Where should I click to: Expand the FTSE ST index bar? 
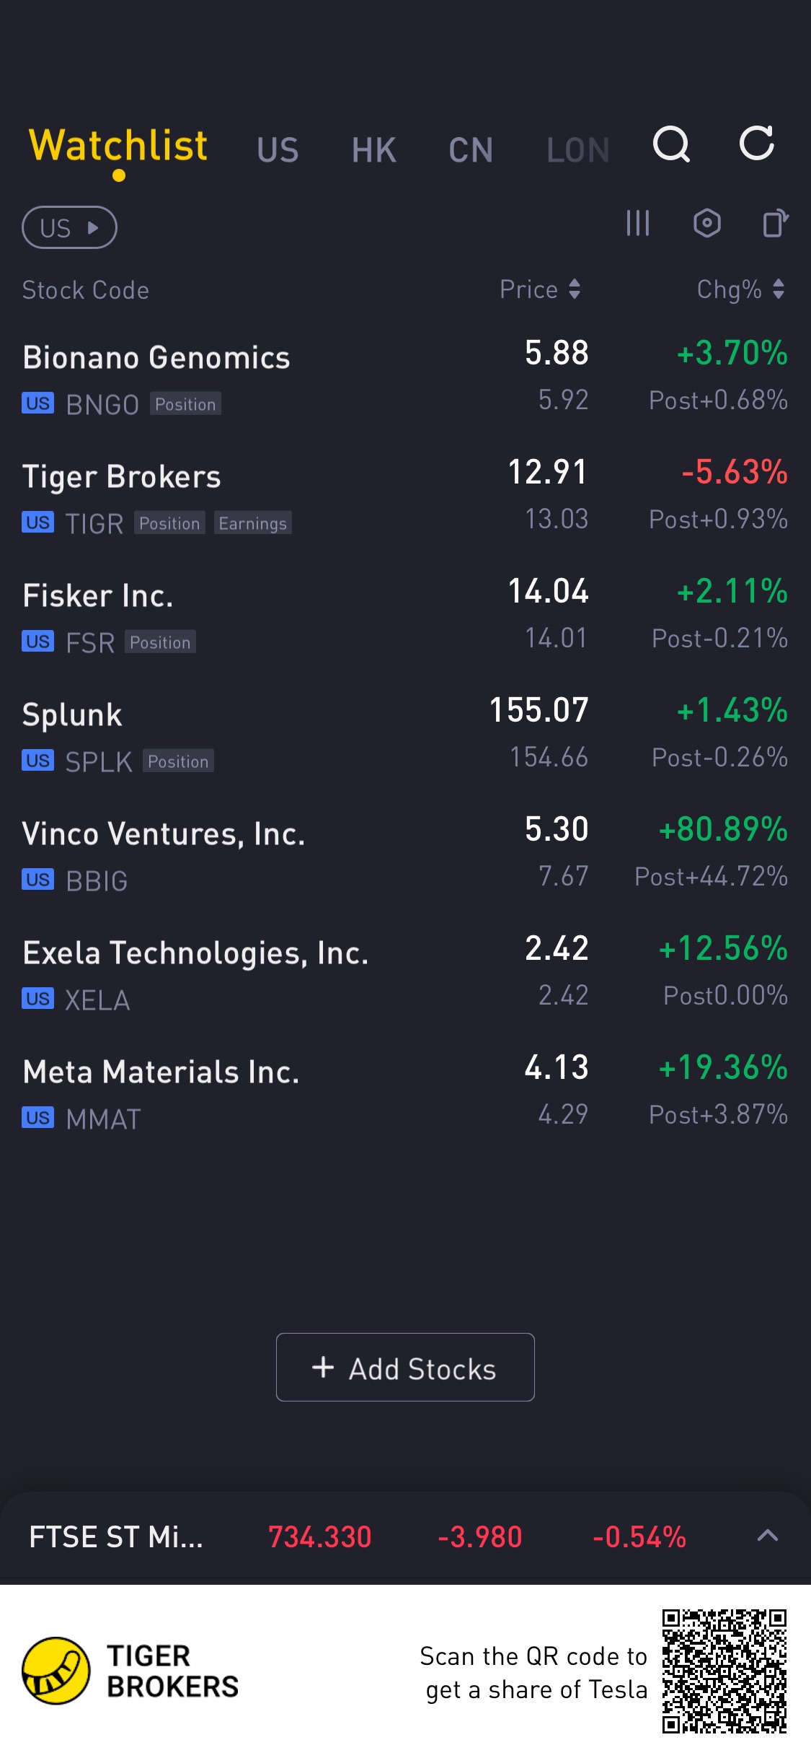[768, 1536]
